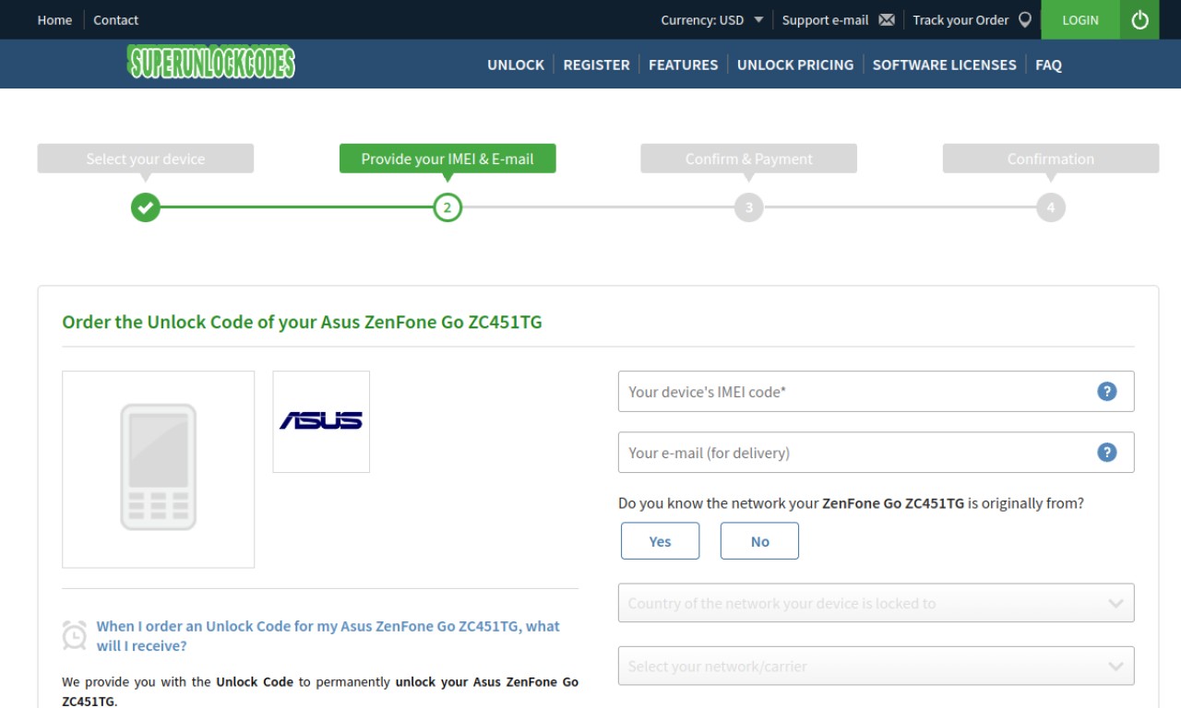The width and height of the screenshot is (1181, 708).
Task: Open the FEATURES menu item
Action: coord(683,65)
